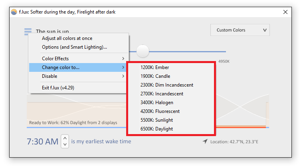Image resolution: width=305 pixels, height=168 pixels.
Task: Expand the Color Effects submenu
Action: click(x=77, y=59)
